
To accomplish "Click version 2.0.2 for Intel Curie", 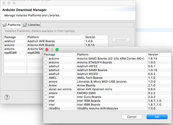I will pos(152,97).
